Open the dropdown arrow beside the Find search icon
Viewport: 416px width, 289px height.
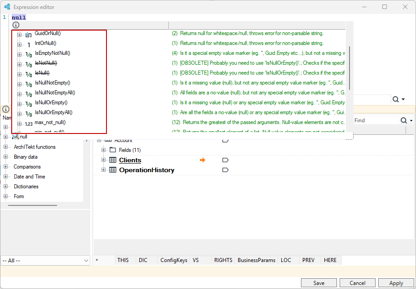coord(411,121)
